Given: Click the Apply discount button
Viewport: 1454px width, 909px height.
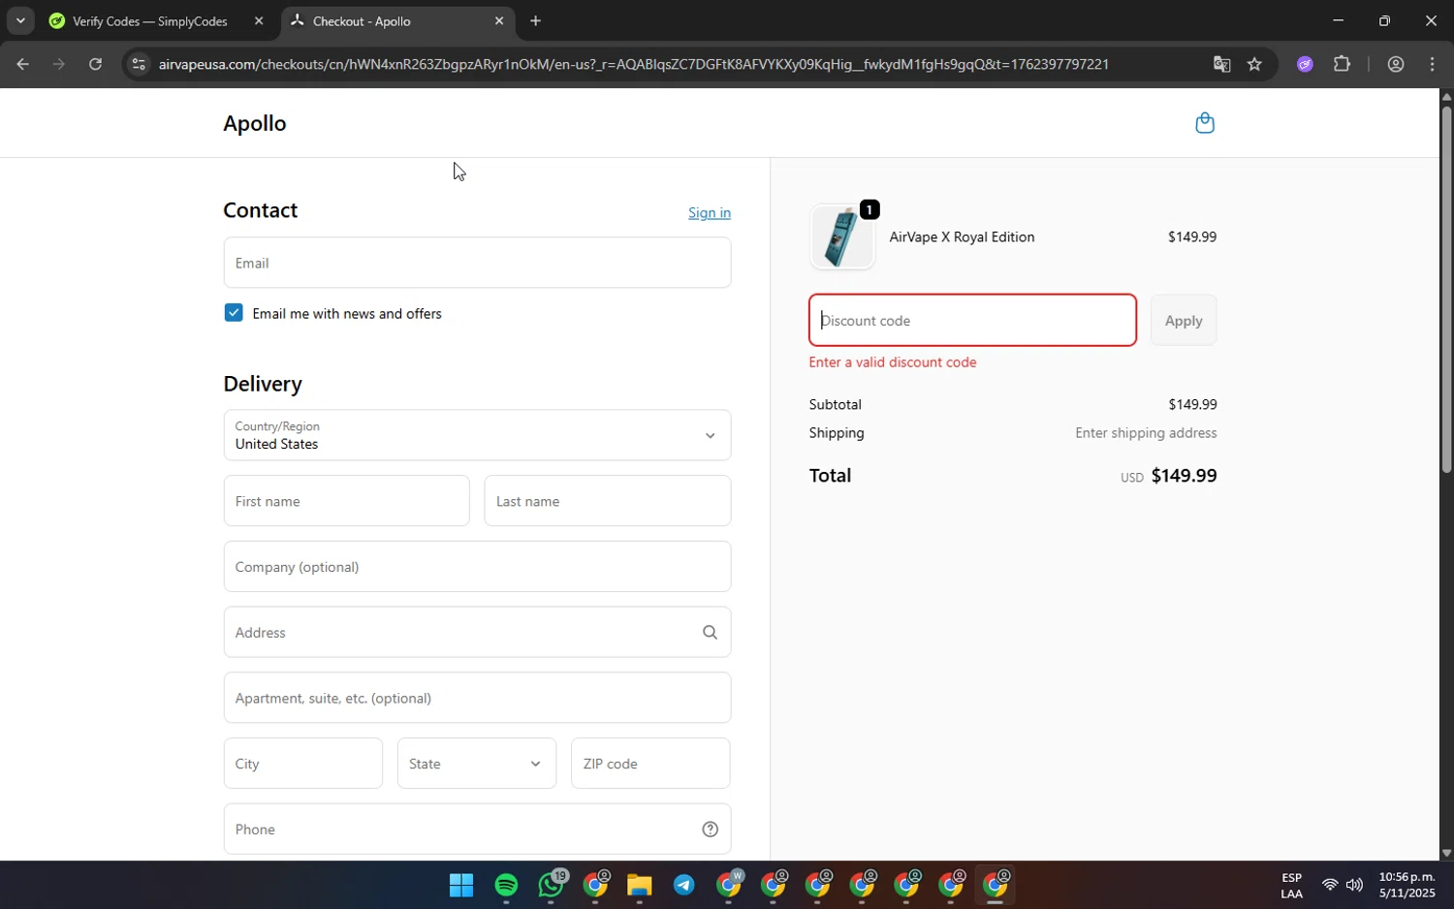Looking at the screenshot, I should click(1184, 321).
